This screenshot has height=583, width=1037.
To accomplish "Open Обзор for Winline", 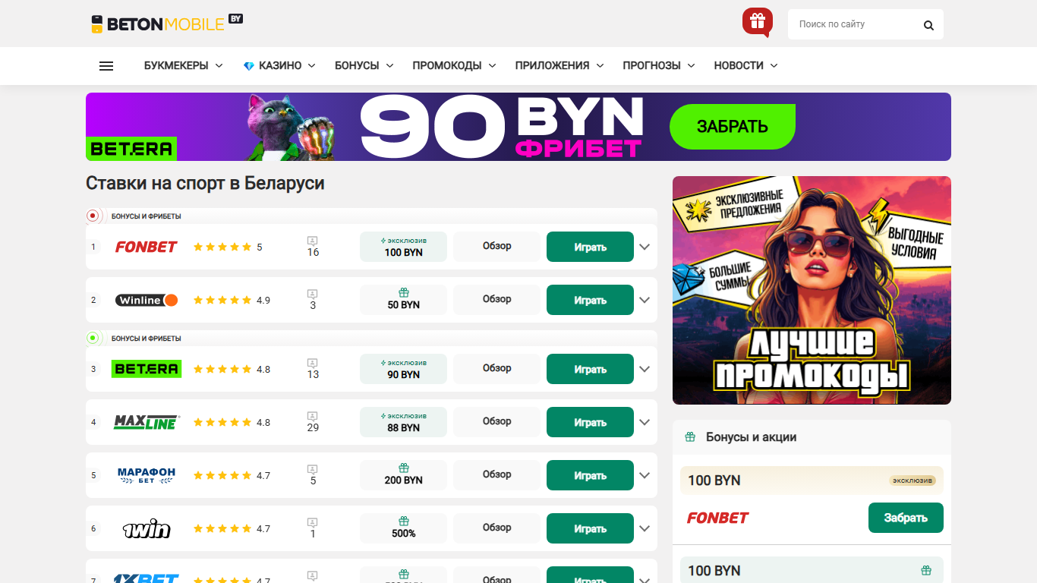I will (x=496, y=300).
